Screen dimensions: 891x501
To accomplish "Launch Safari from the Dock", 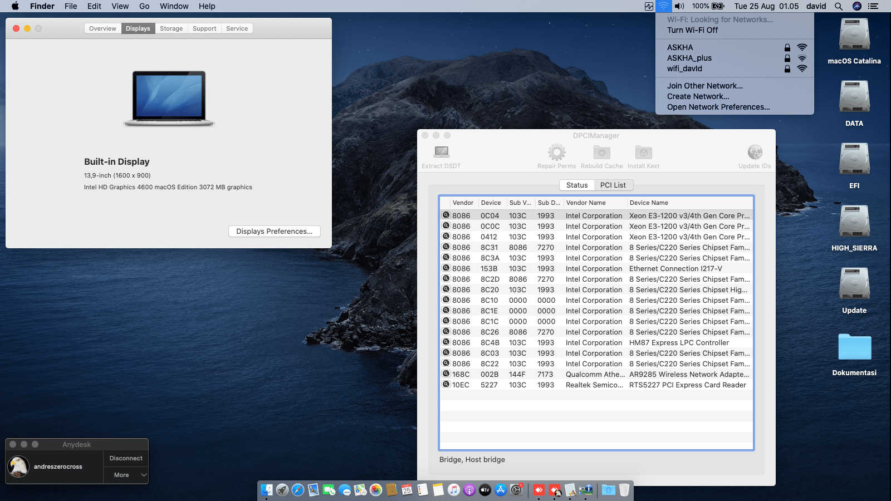I will pos(298,490).
